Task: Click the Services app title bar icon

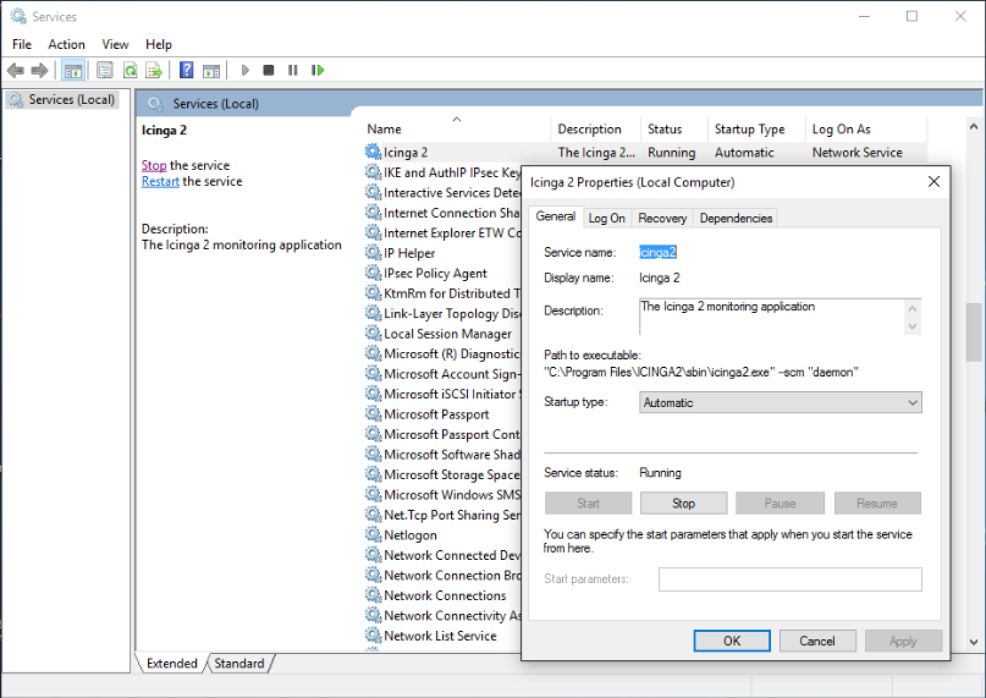Action: tap(18, 17)
